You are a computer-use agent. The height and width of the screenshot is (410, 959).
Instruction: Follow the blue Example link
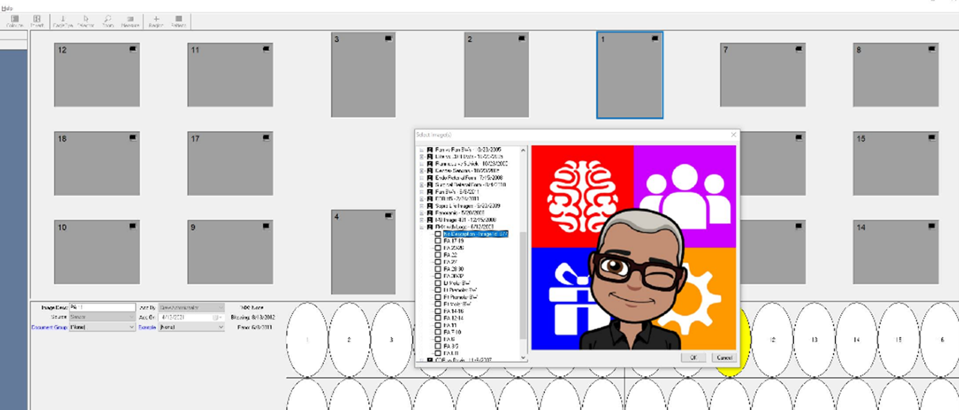[147, 327]
